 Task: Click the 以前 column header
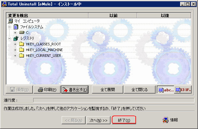(x=113, y=15)
